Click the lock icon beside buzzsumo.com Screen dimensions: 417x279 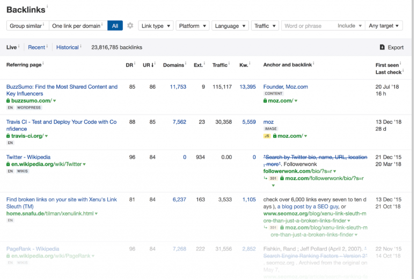[x=8, y=101]
